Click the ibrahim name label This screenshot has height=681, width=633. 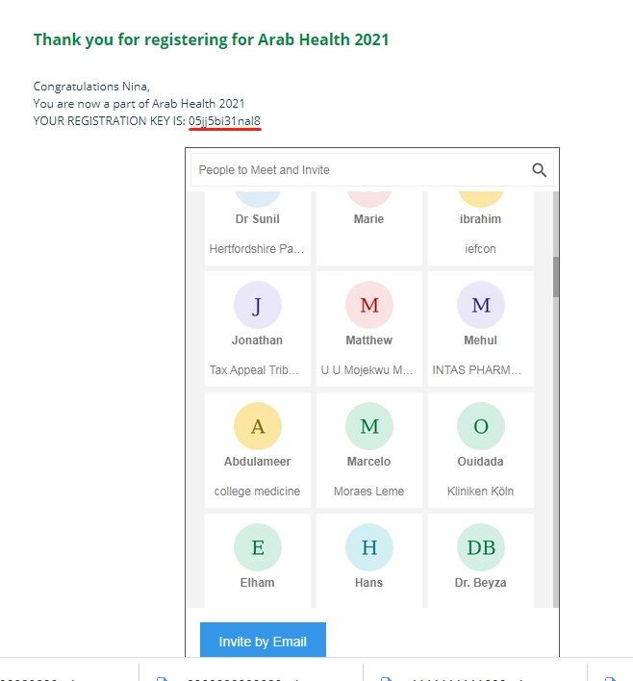[480, 219]
